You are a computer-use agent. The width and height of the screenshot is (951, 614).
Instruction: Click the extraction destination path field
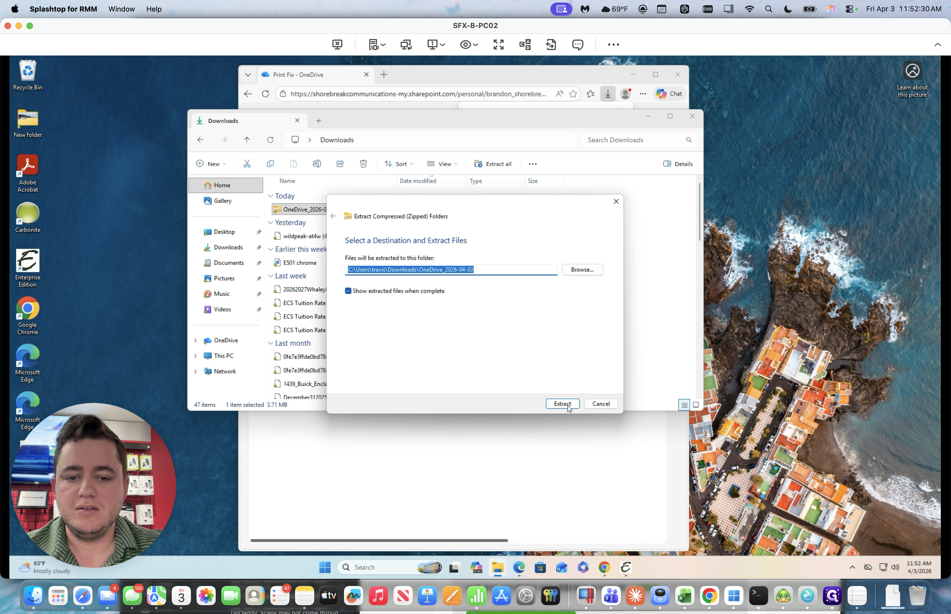pos(450,270)
